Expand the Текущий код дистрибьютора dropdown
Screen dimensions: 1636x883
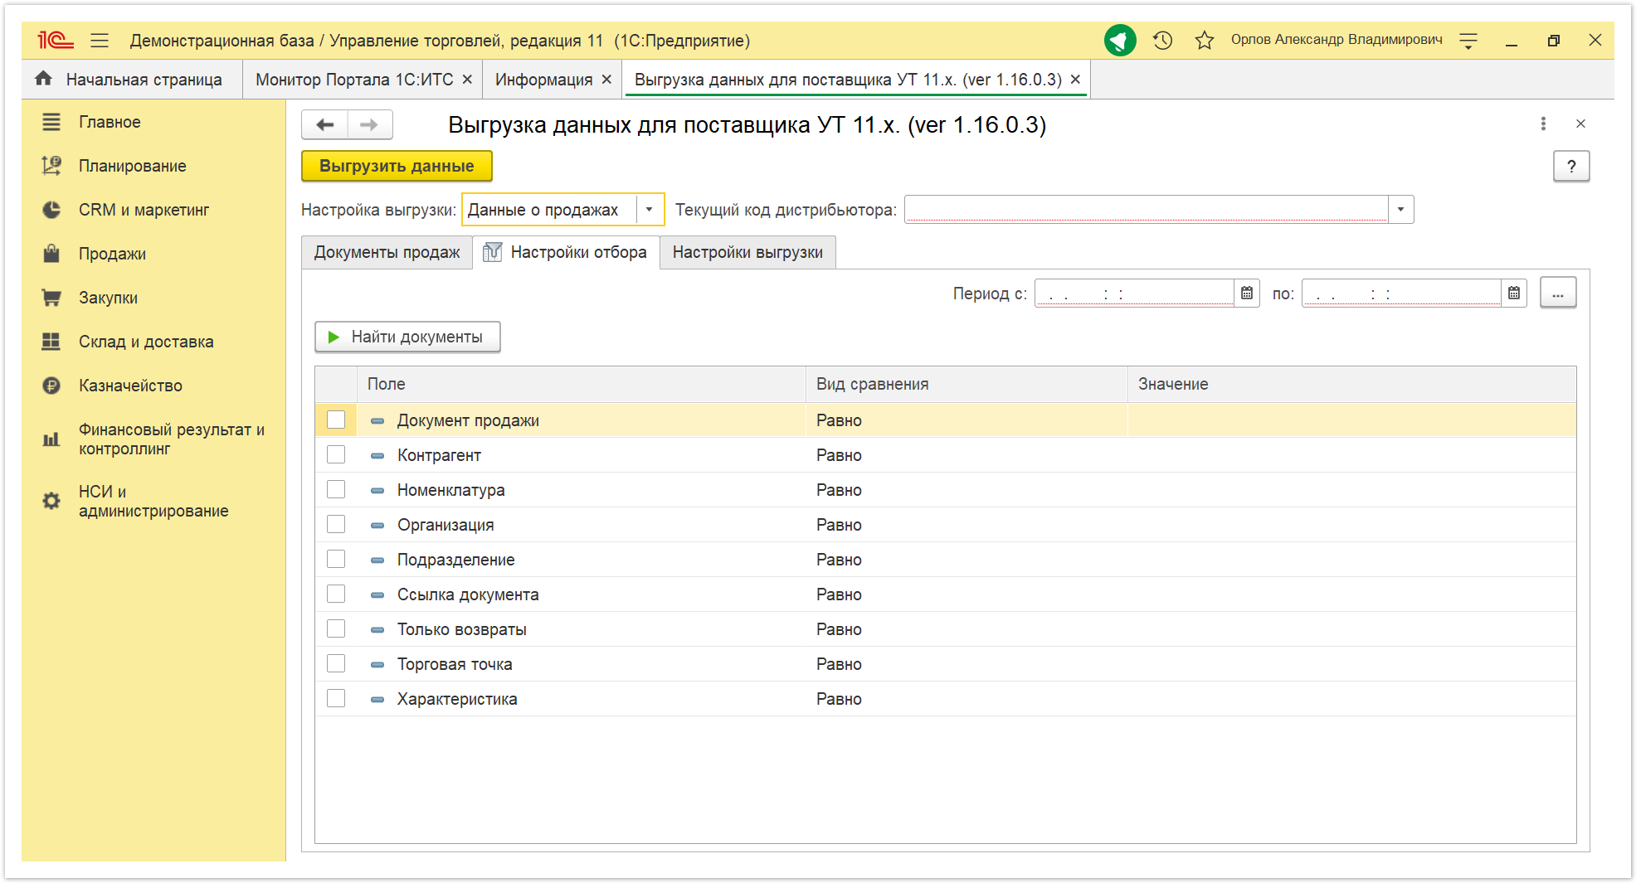click(1400, 210)
